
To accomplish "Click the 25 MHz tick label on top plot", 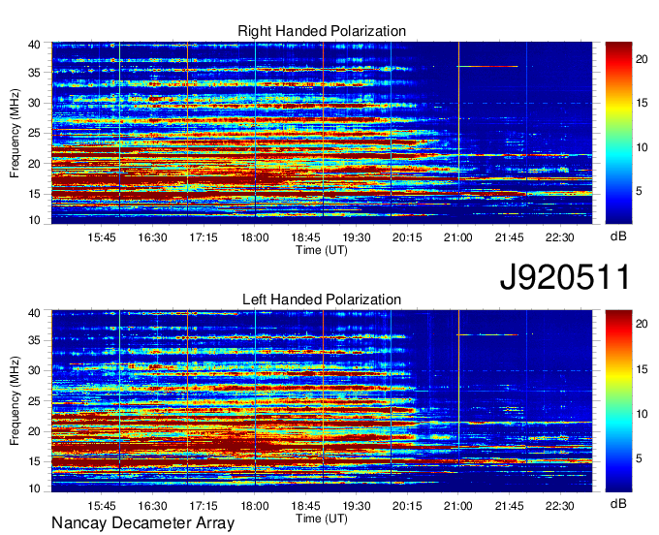I will (35, 134).
